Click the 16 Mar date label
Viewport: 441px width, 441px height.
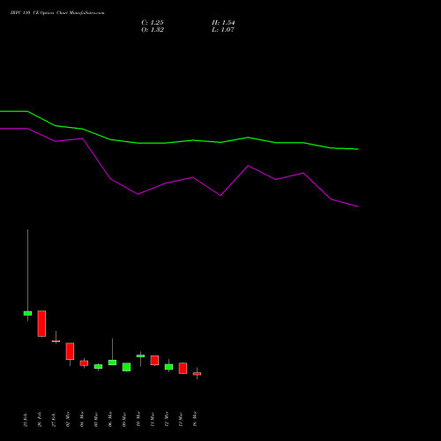(195, 419)
